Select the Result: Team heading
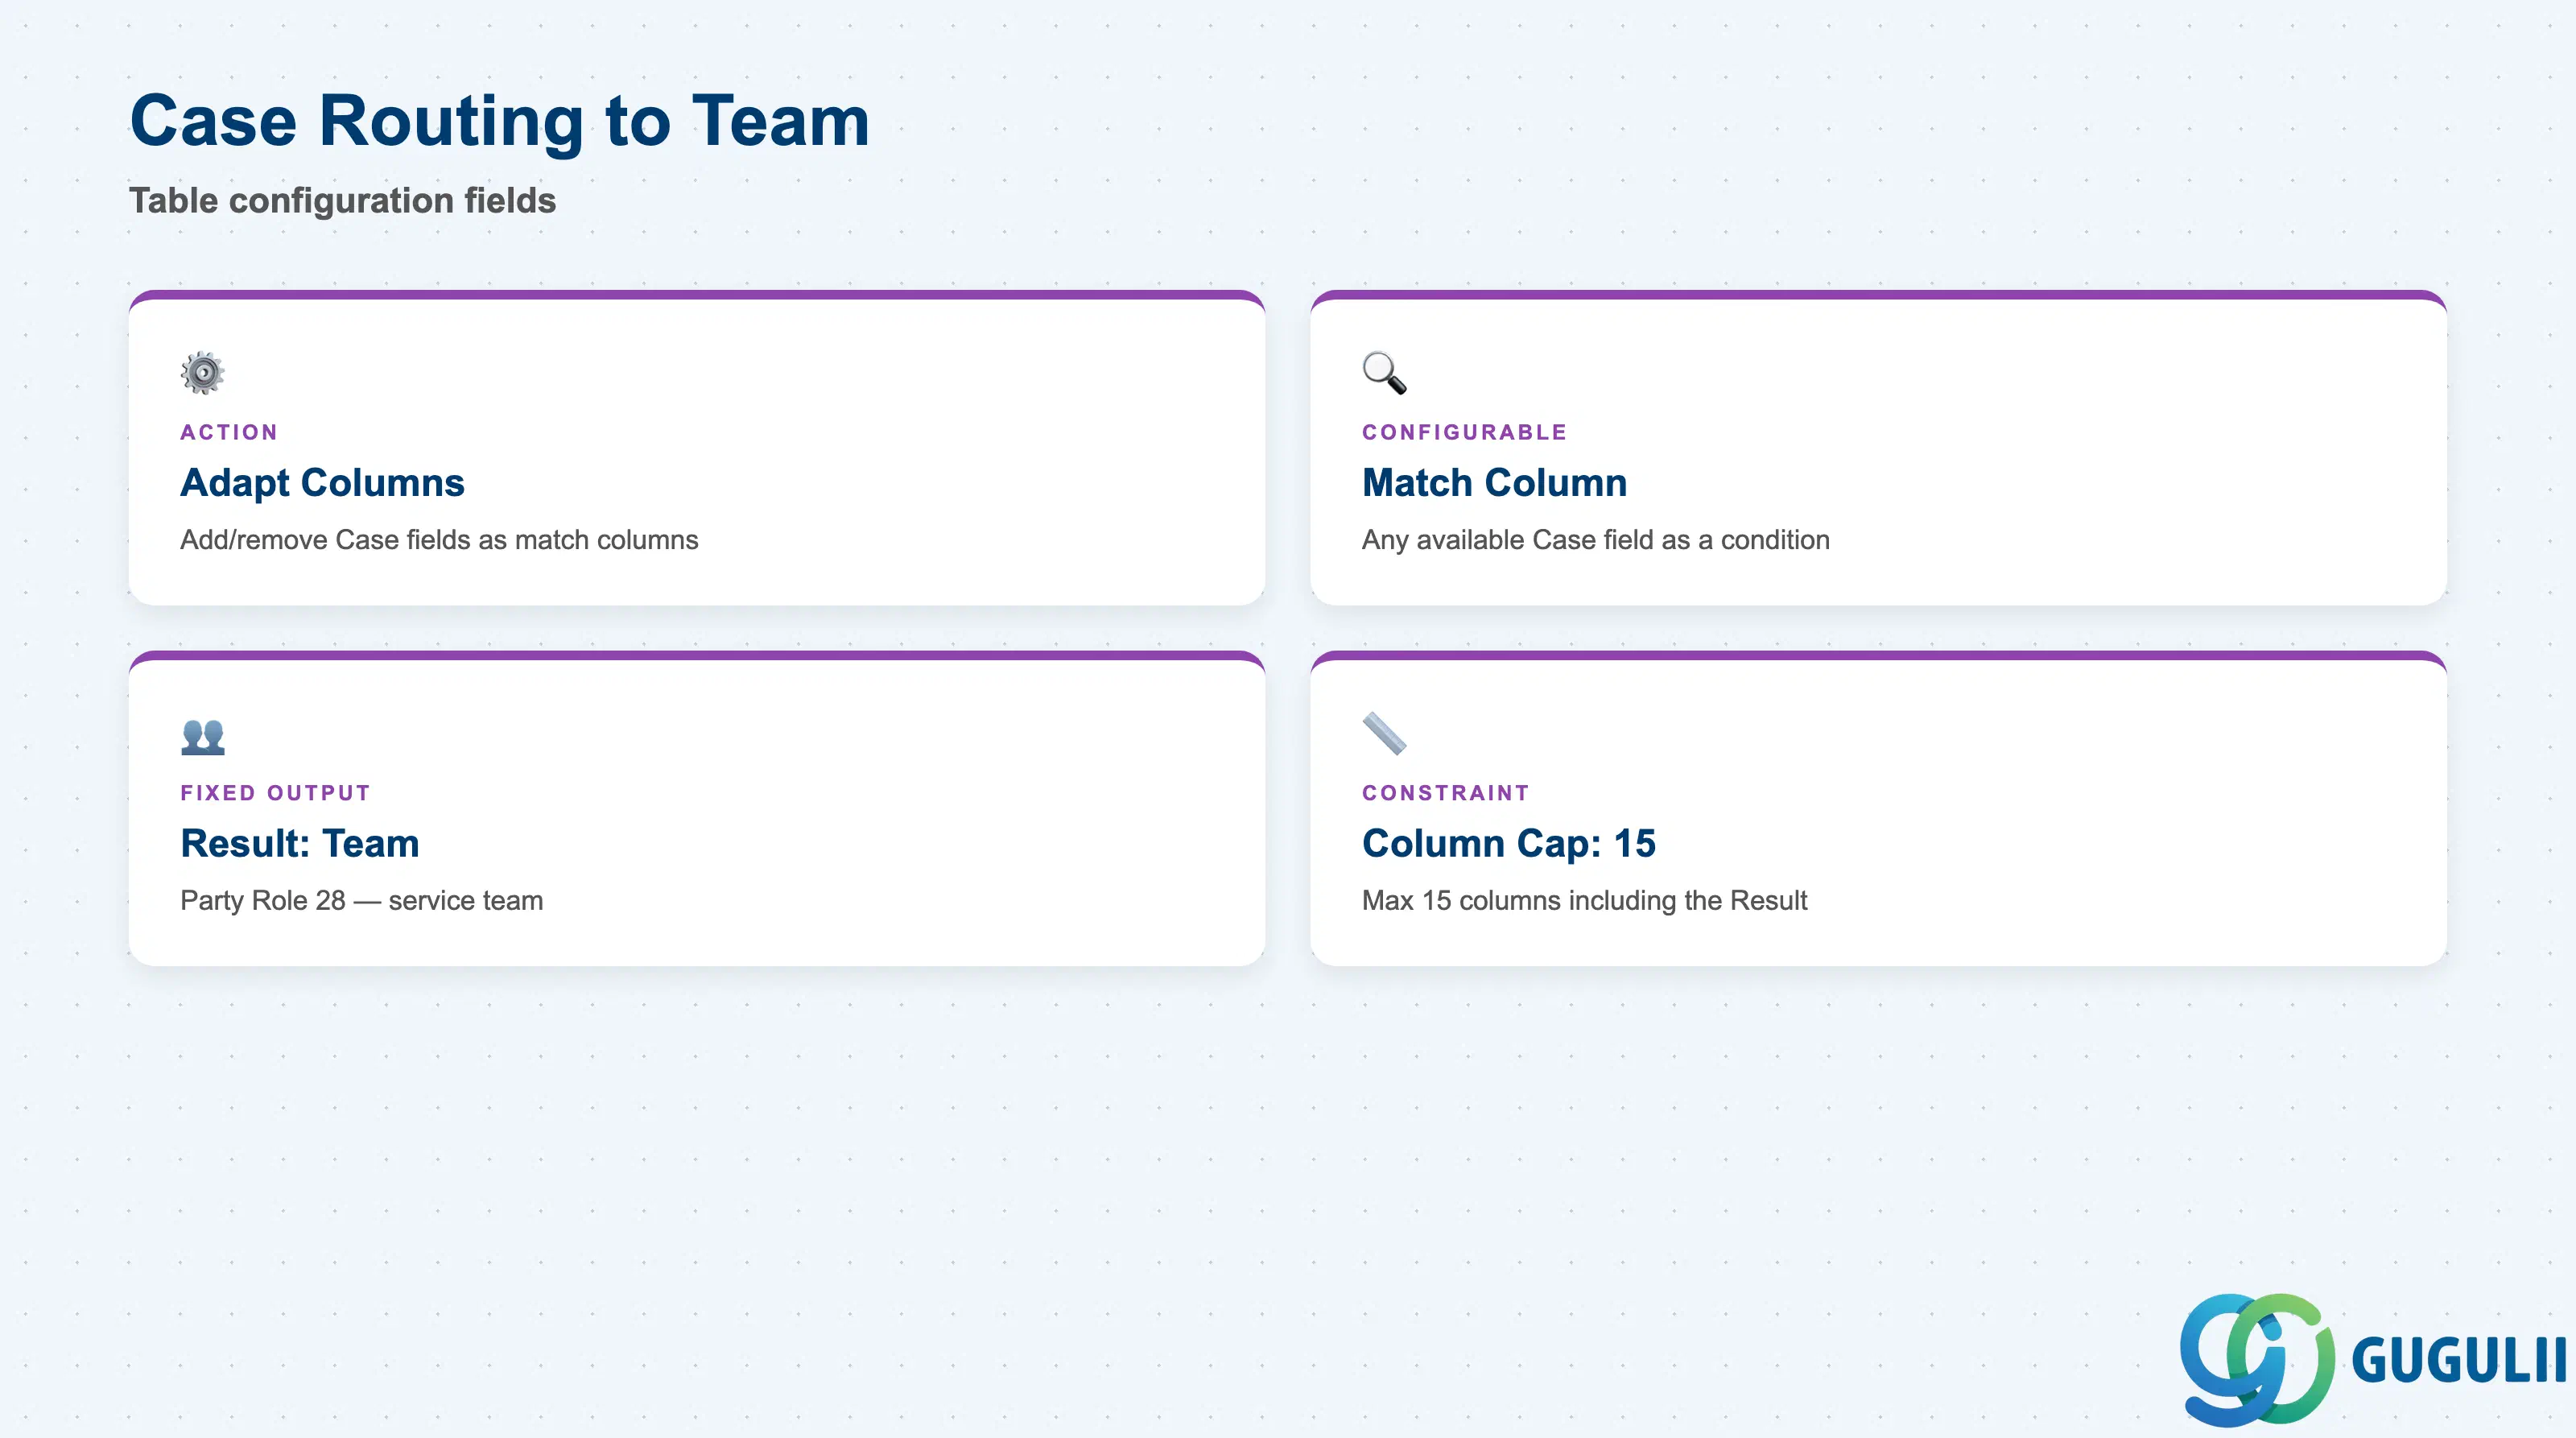Screen dimensions: 2576x1438 coord(300,844)
